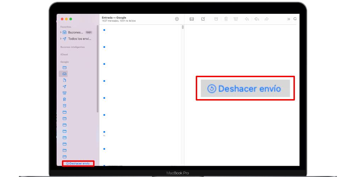The image size is (354, 177).
Task: Click the Junk mail icon in the toolbar
Action: pyautogui.click(x=236, y=19)
